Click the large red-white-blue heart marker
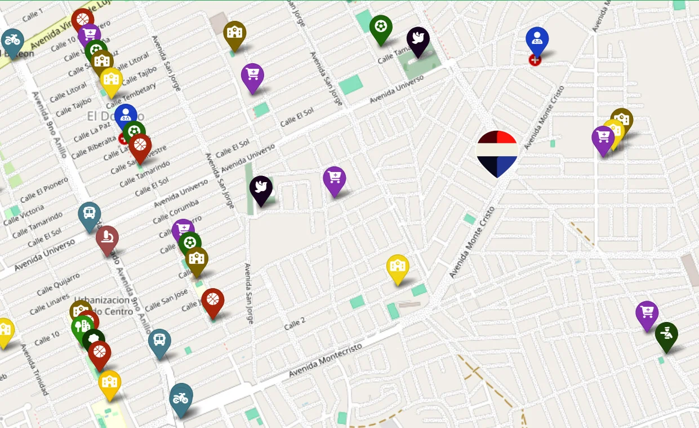699x428 pixels. pyautogui.click(x=497, y=153)
